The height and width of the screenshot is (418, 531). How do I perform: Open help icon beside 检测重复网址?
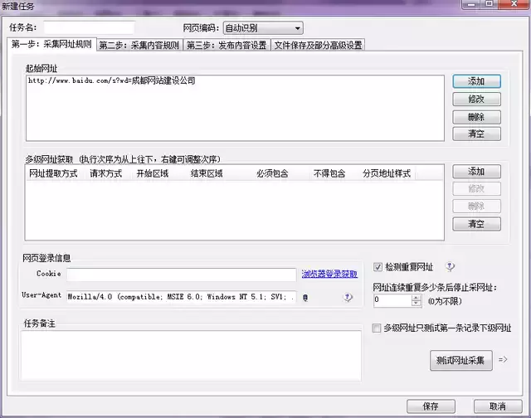(450, 266)
